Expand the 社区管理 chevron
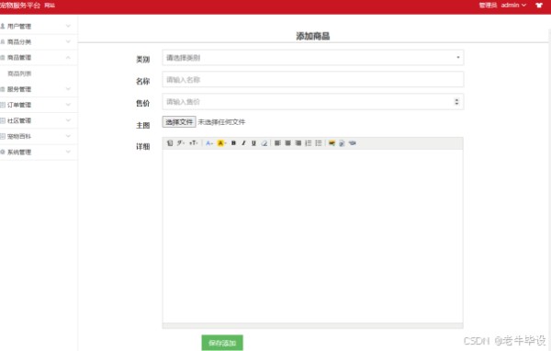 (x=68, y=120)
